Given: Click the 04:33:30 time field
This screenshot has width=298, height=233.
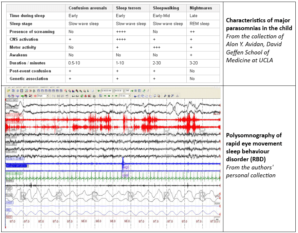Looking at the screenshot, I should [x=119, y=91].
